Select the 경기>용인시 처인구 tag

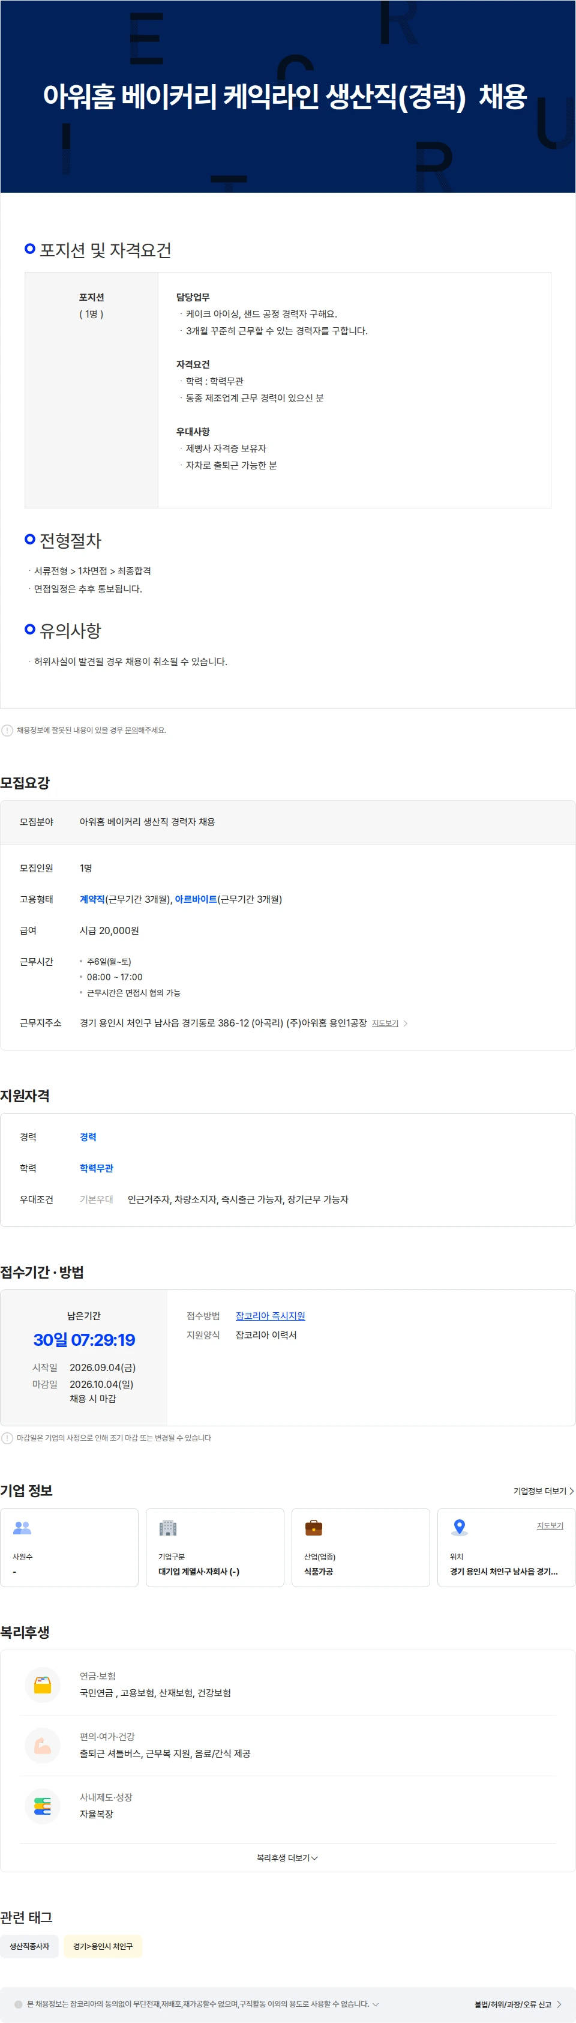[x=103, y=1946]
